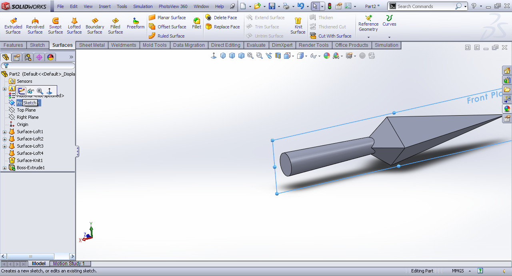
Task: Click the Sketch icon in context toolbar
Action: [x=22, y=91]
